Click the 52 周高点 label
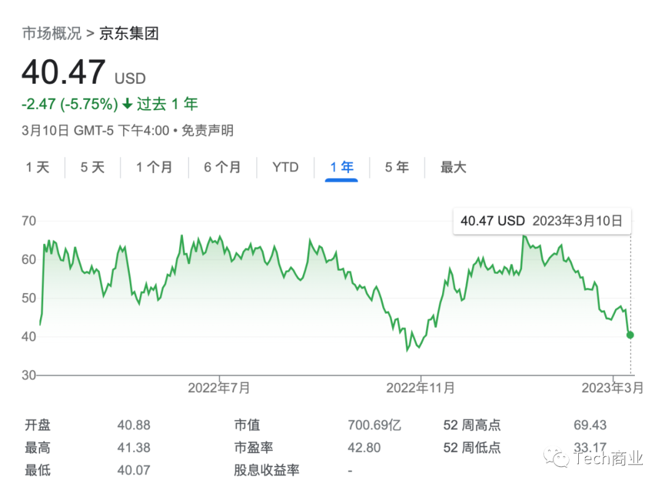Image resolution: width=665 pixels, height=487 pixels. coord(472,425)
